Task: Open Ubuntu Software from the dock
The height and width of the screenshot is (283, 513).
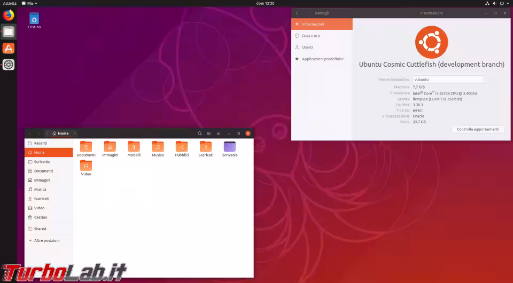Action: [x=9, y=48]
